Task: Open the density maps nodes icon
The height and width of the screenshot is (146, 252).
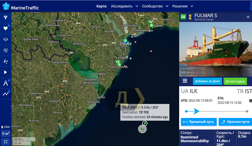Action: [x=6, y=61]
